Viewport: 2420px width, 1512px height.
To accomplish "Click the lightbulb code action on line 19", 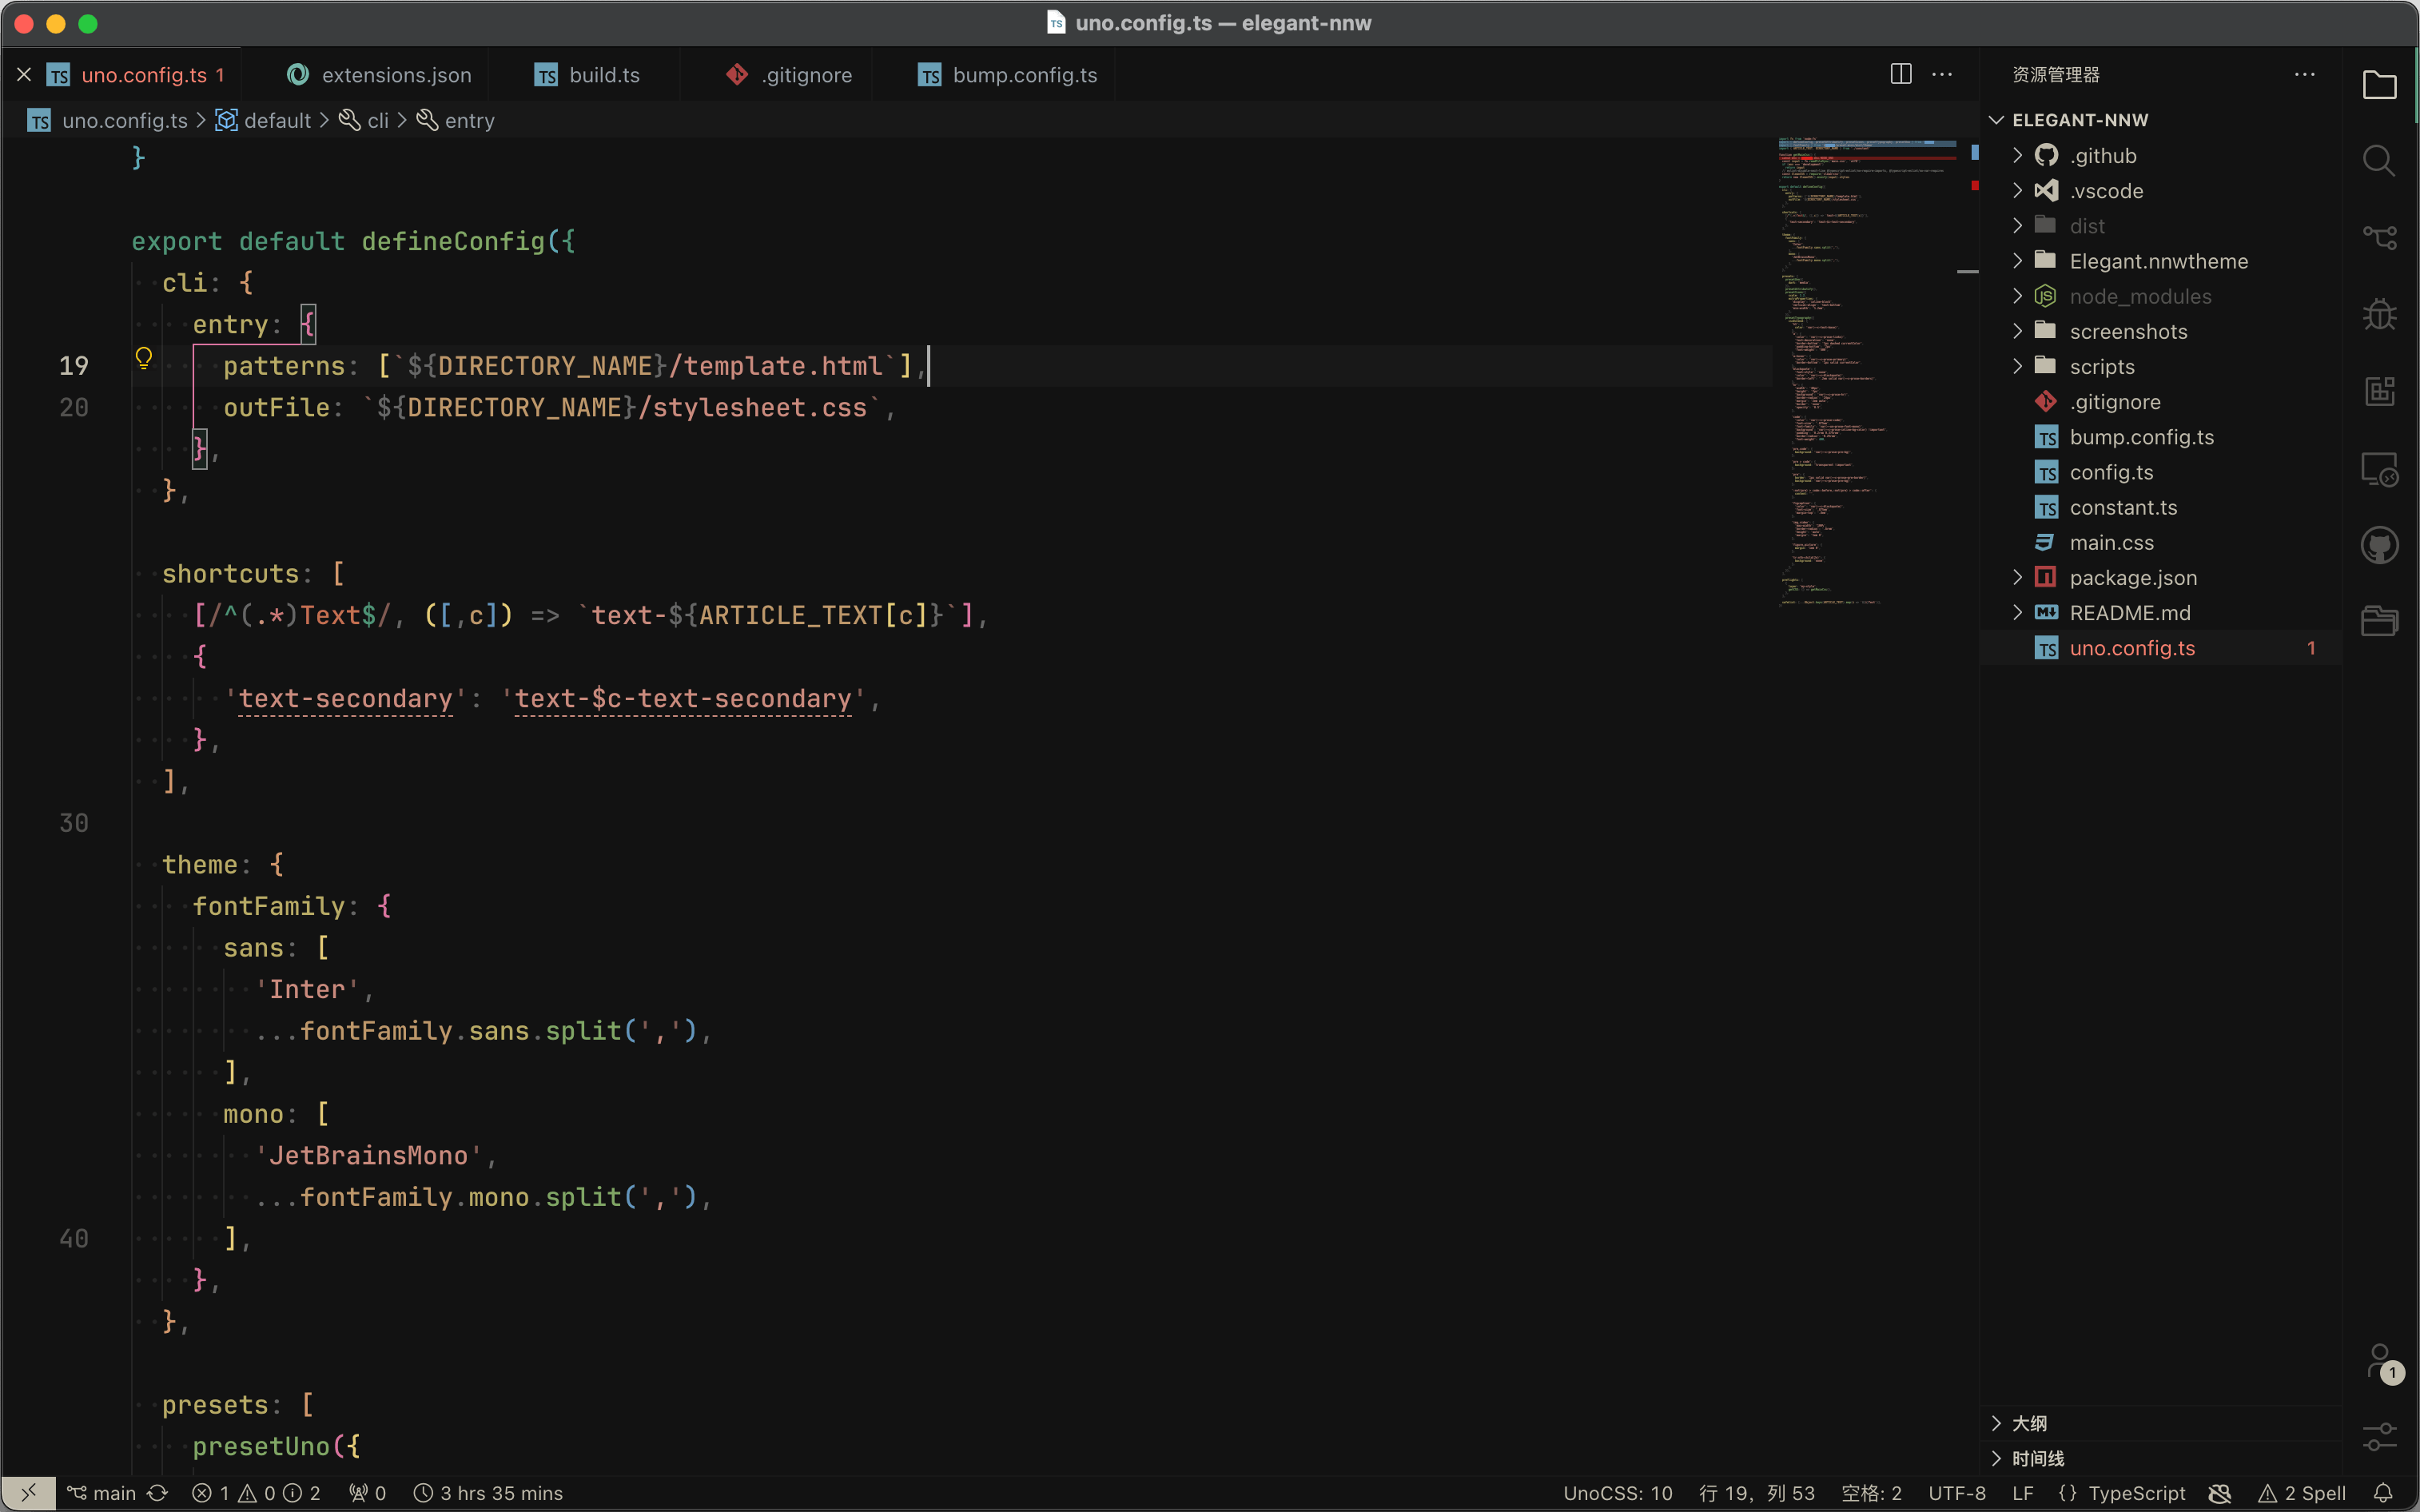I will 144,358.
